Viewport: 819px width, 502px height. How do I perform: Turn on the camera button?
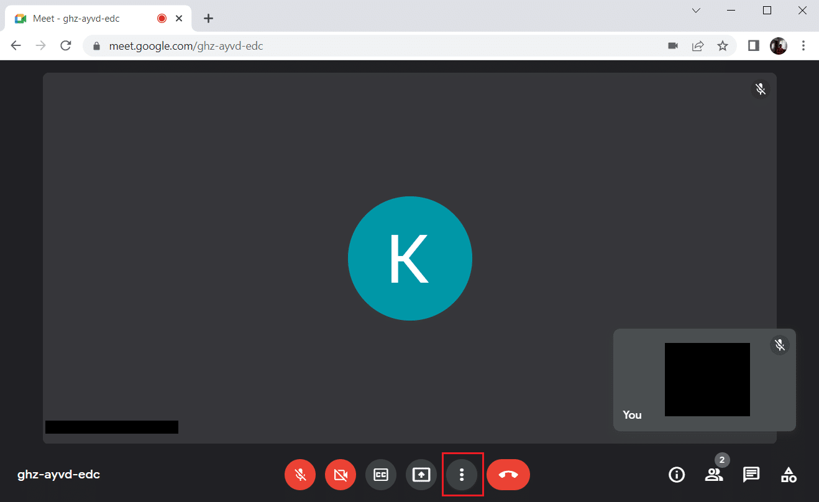(341, 475)
